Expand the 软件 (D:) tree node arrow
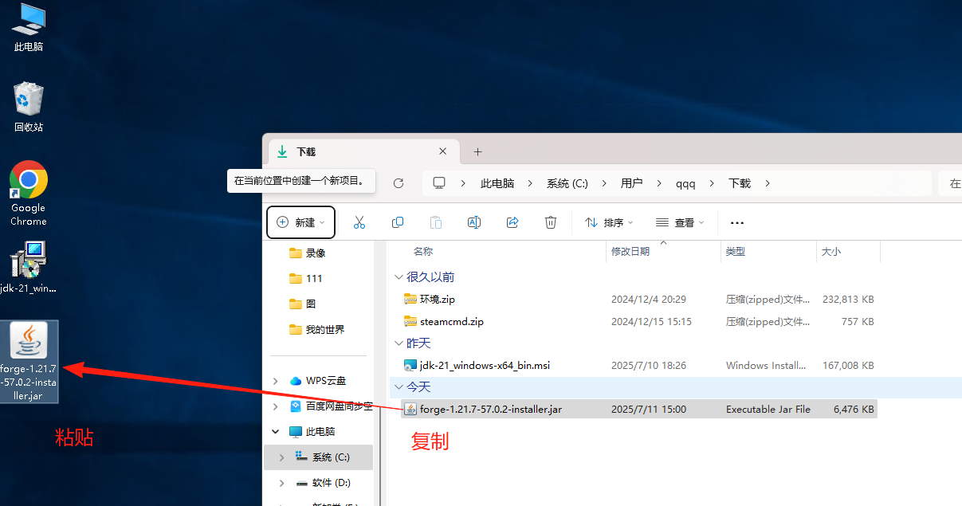The width and height of the screenshot is (962, 506). click(x=281, y=483)
